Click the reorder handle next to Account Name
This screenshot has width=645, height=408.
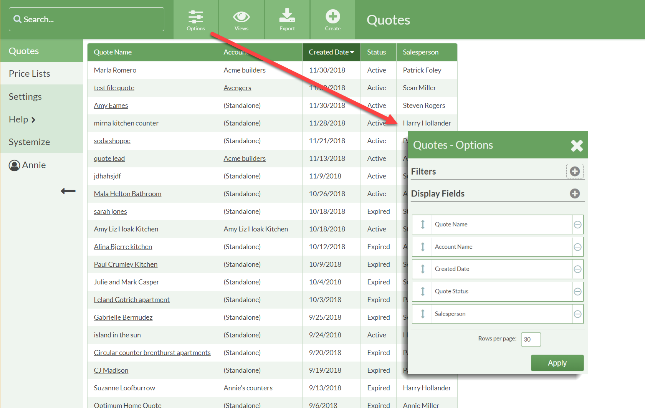pyautogui.click(x=422, y=247)
